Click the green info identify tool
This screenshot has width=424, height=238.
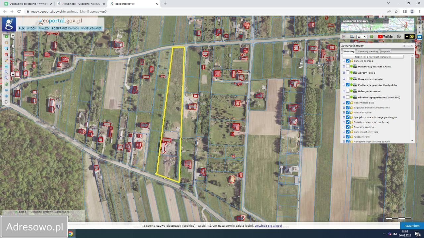pos(6,36)
